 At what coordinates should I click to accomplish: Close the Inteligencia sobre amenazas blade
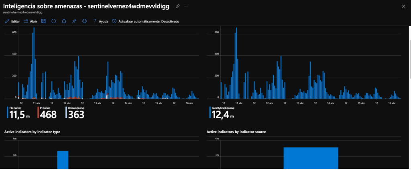pos(403,6)
